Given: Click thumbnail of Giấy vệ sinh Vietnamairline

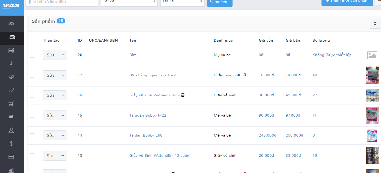Looking at the screenshot, I should click(372, 95).
